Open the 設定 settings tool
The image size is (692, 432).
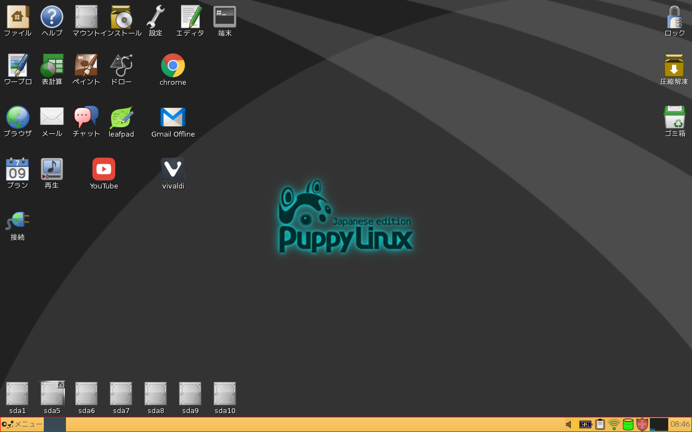[155, 15]
